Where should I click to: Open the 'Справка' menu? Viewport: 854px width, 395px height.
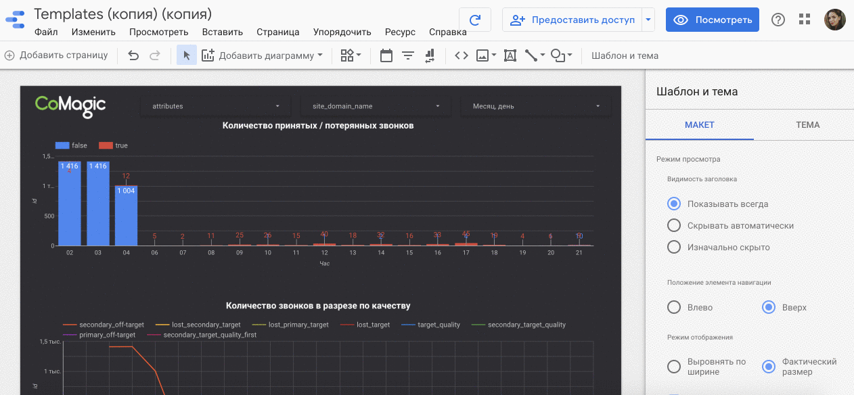click(x=448, y=32)
